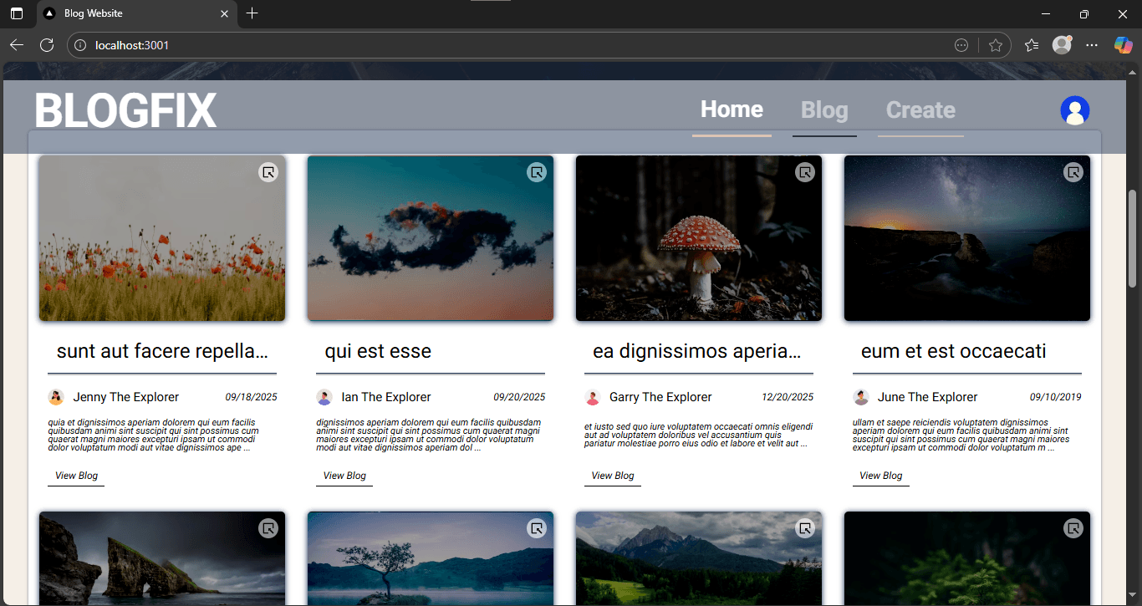Go to Blog nav item

(x=824, y=110)
